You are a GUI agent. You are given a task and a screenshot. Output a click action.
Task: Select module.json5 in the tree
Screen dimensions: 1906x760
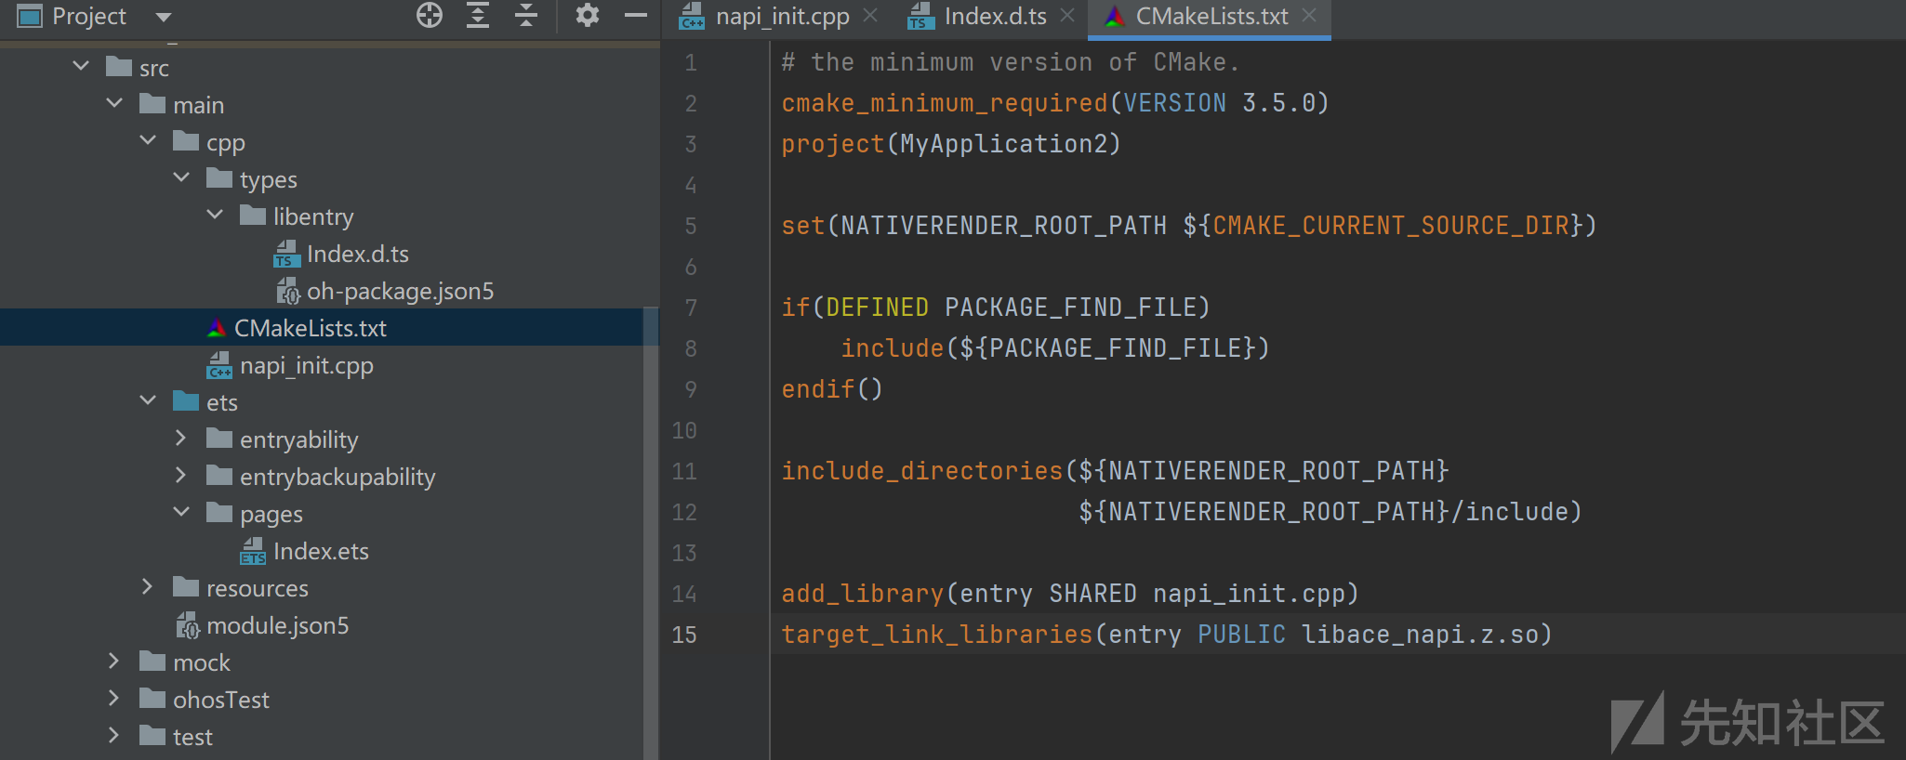(278, 625)
